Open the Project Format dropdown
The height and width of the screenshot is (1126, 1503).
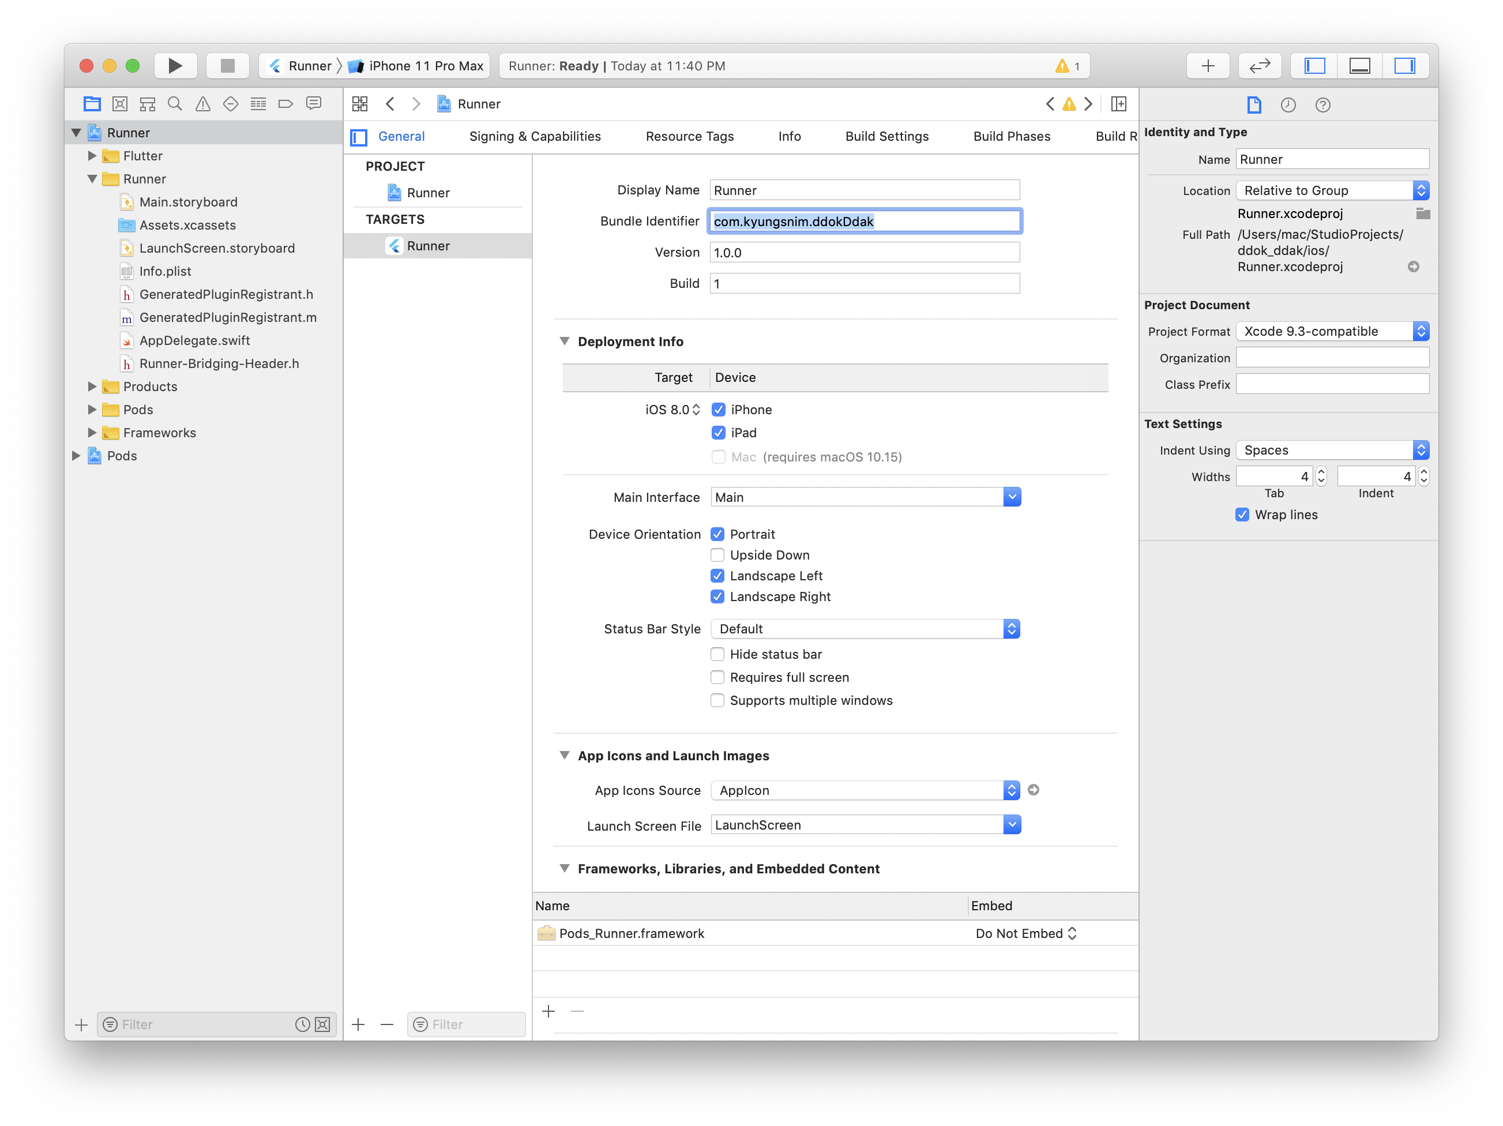[1332, 332]
